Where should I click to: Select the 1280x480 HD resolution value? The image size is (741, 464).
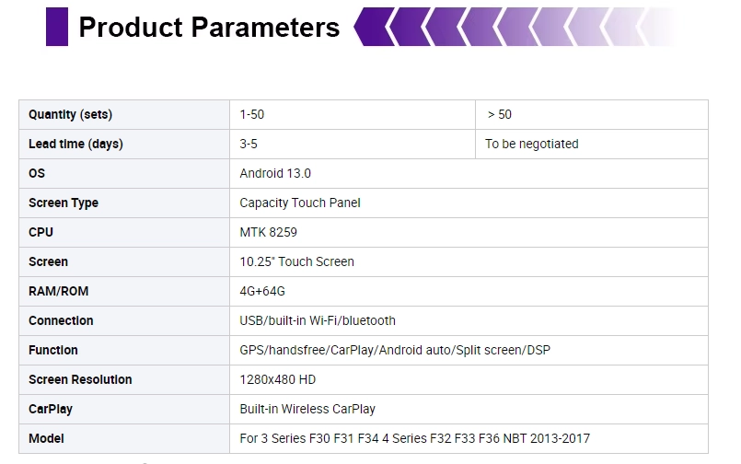pyautogui.click(x=277, y=380)
